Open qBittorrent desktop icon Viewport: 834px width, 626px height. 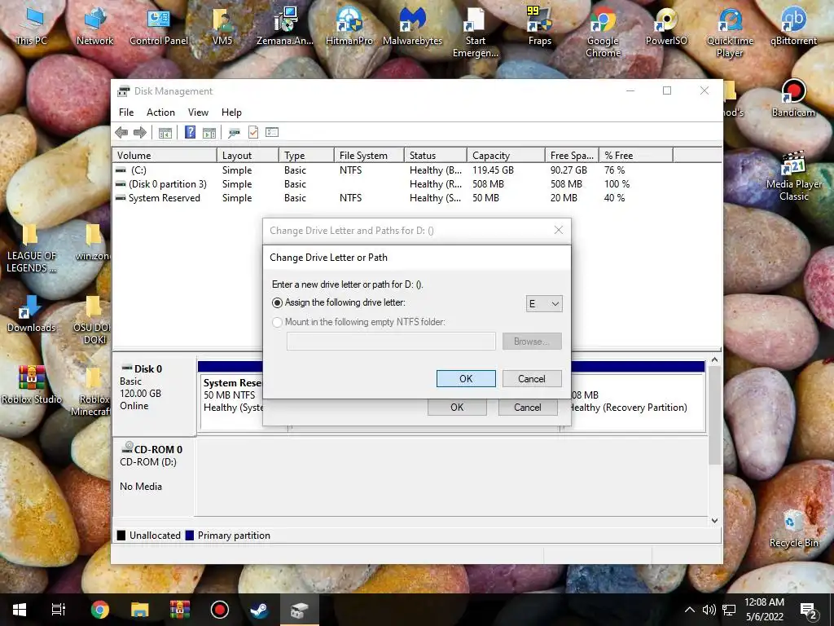(793, 26)
